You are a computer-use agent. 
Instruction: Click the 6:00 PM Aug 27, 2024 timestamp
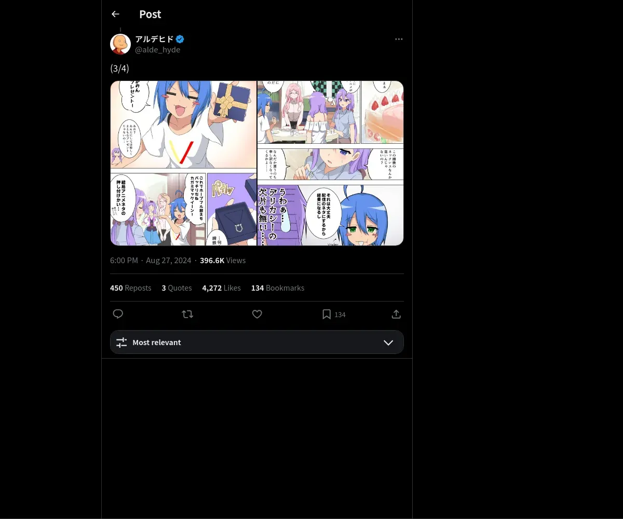151,260
